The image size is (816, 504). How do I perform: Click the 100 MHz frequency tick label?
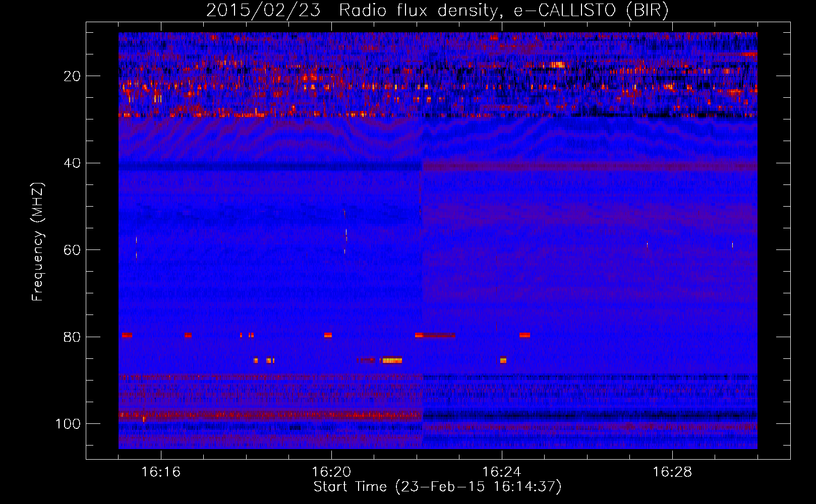(68, 424)
